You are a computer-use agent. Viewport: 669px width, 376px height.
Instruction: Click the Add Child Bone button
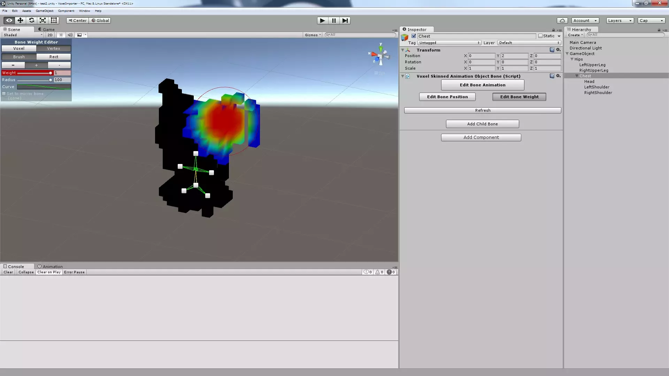point(482,124)
